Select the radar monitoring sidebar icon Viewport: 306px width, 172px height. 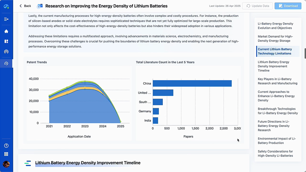6,52
